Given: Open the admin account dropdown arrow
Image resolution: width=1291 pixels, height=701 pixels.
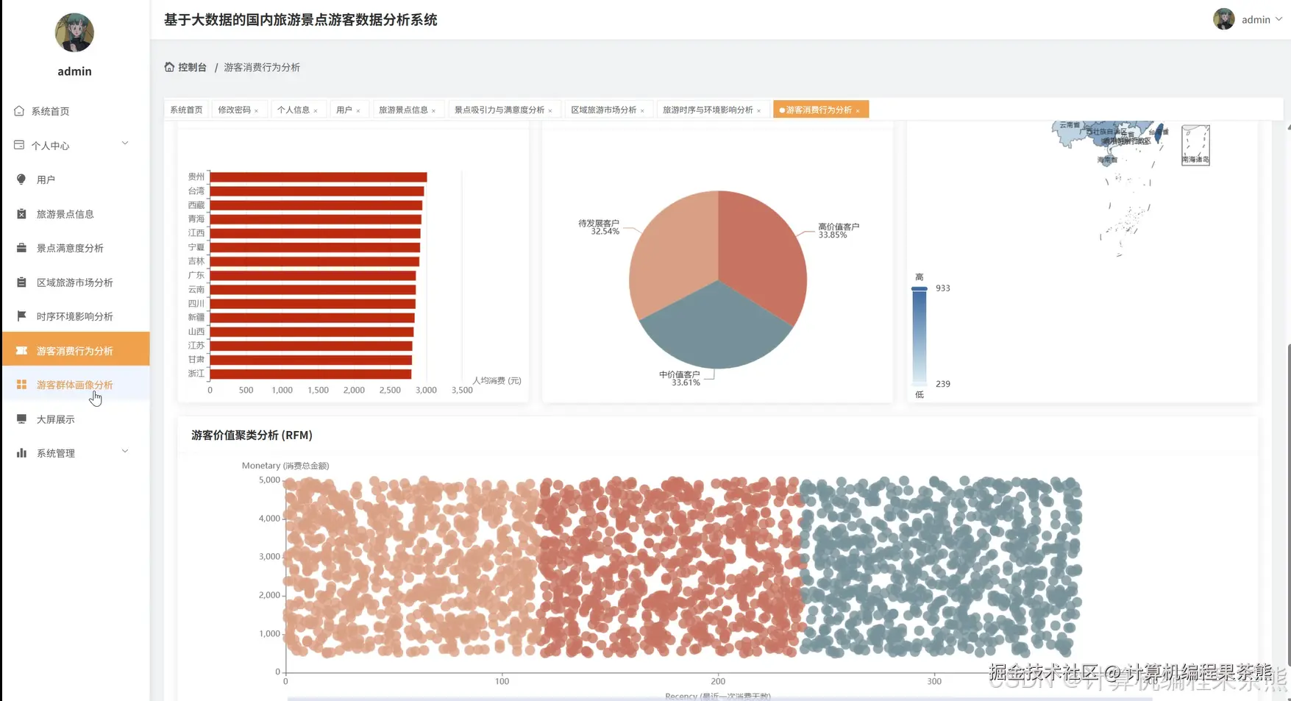Looking at the screenshot, I should click(1278, 19).
